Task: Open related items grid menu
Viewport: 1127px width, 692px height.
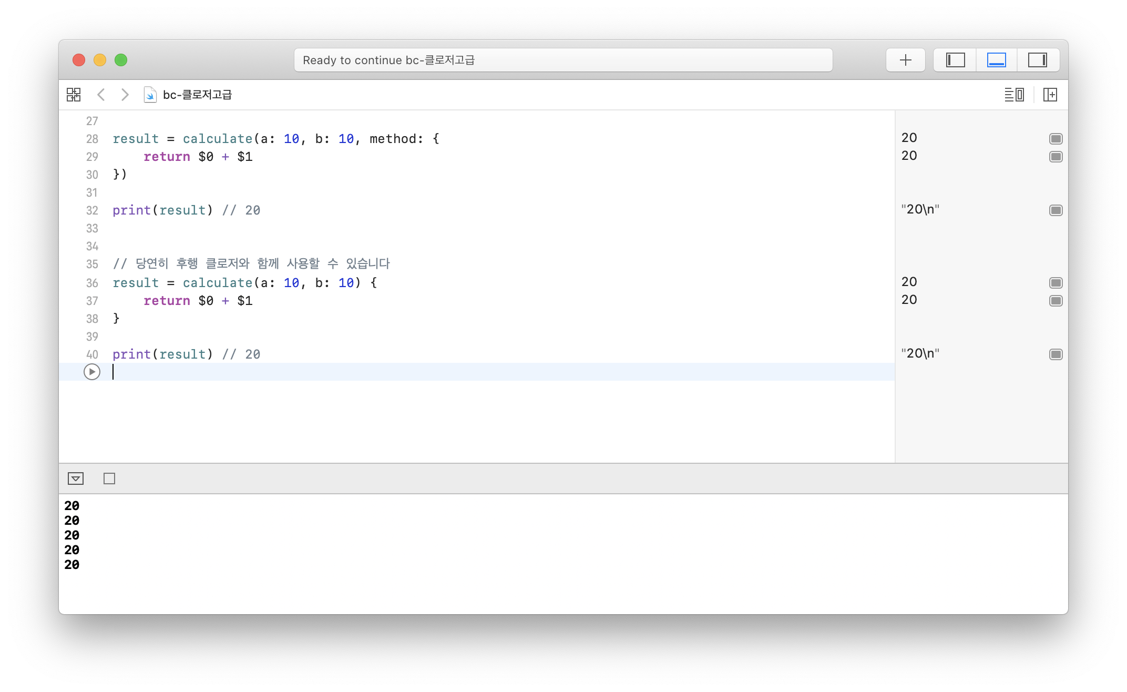Action: coord(74,95)
